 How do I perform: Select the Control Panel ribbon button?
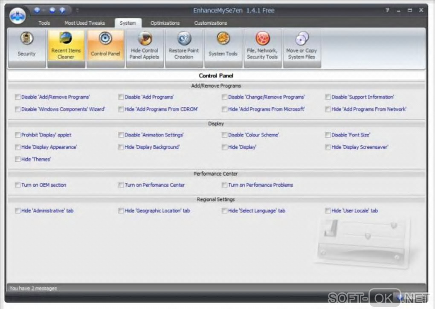pyautogui.click(x=105, y=48)
